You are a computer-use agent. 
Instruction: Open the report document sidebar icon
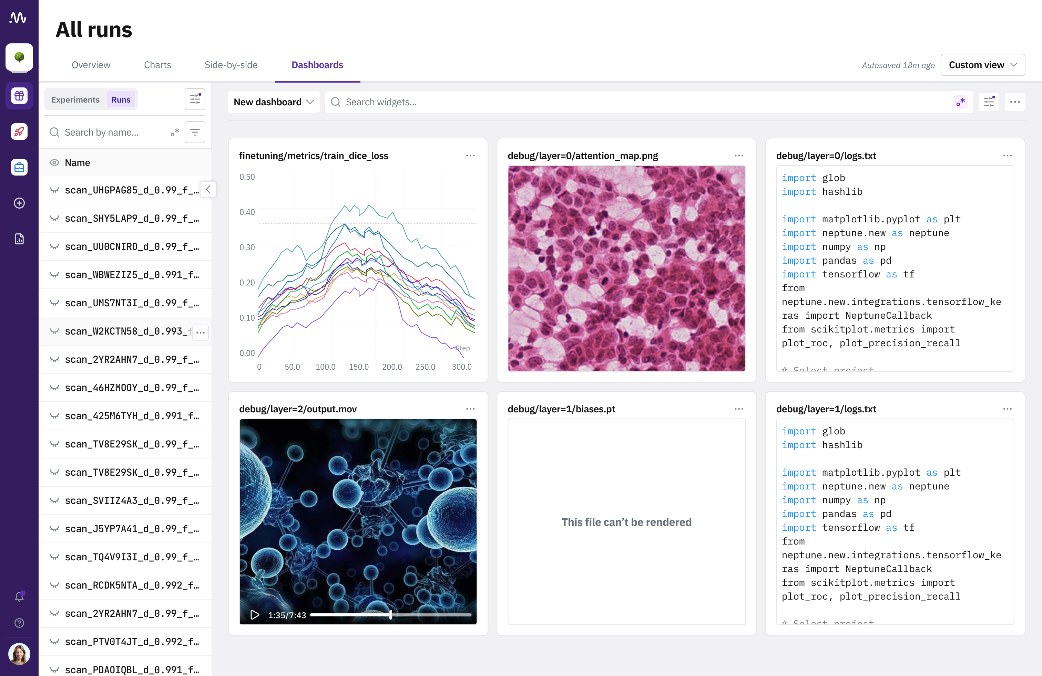click(x=19, y=239)
